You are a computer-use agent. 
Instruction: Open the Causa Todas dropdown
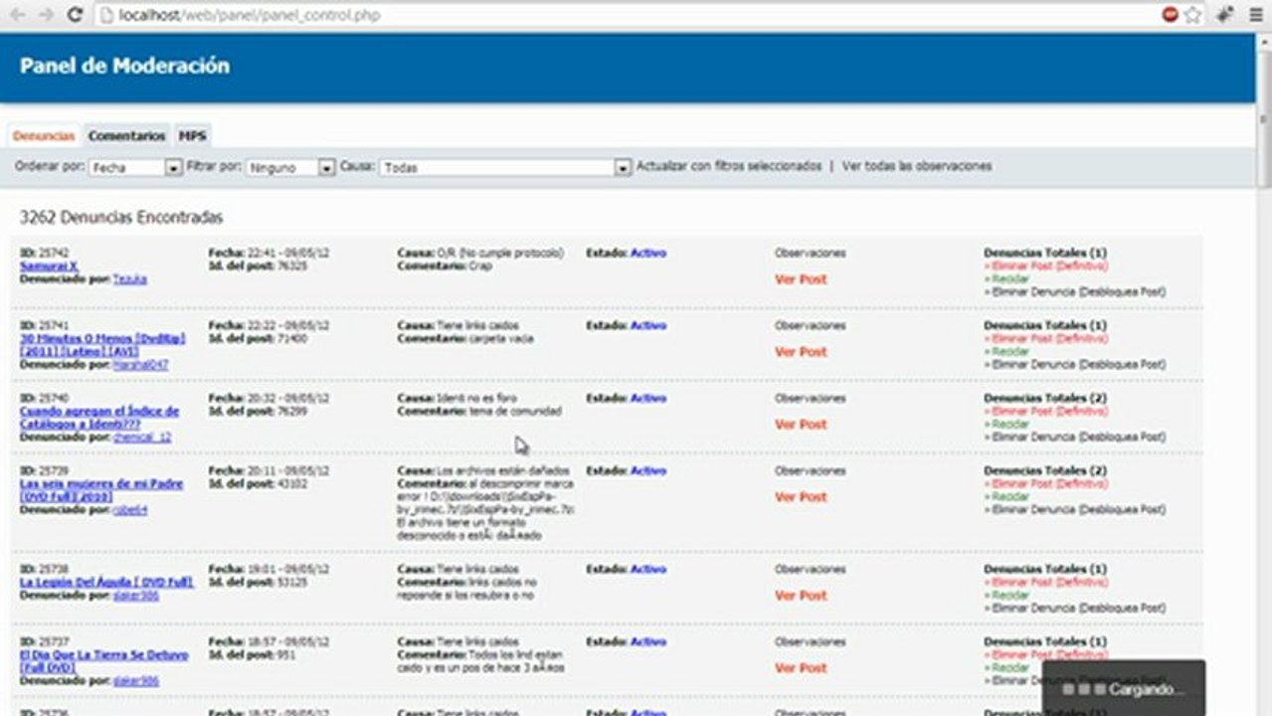505,167
